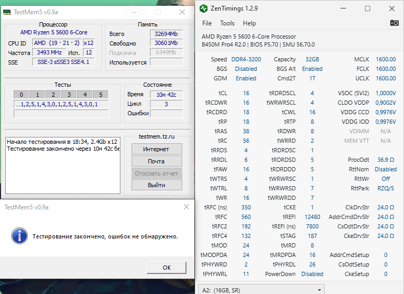Click the PowerDown value Disabled
Screen dimensions: 404x294
click(312, 274)
